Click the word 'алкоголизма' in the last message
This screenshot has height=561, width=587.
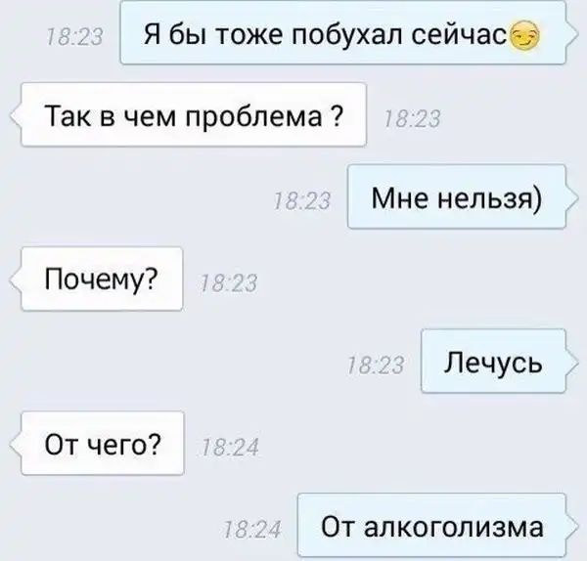click(x=453, y=527)
